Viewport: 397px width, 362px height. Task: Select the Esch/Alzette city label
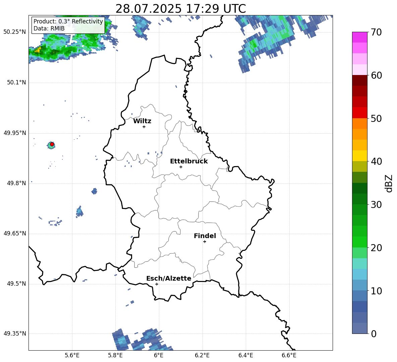pyautogui.click(x=169, y=278)
